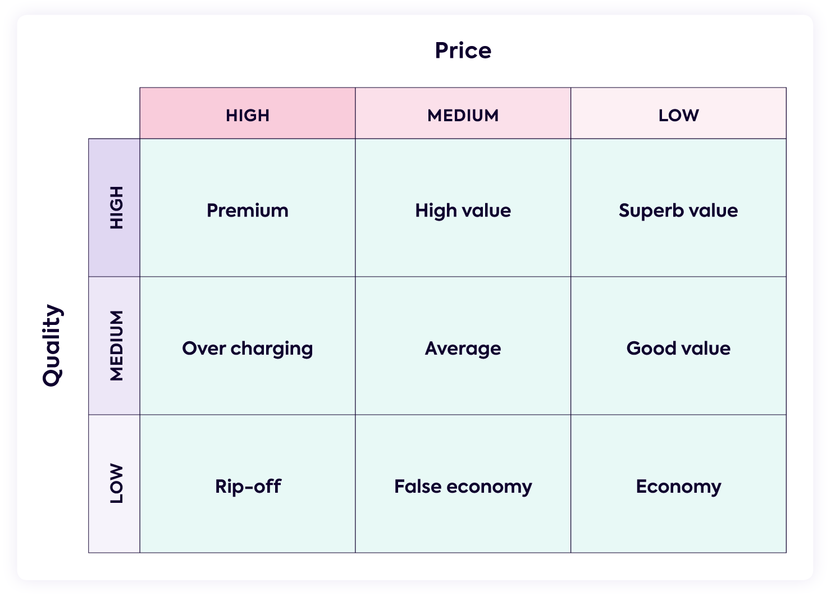The width and height of the screenshot is (831, 596).
Task: Click the Good value cell
Action: (x=678, y=349)
